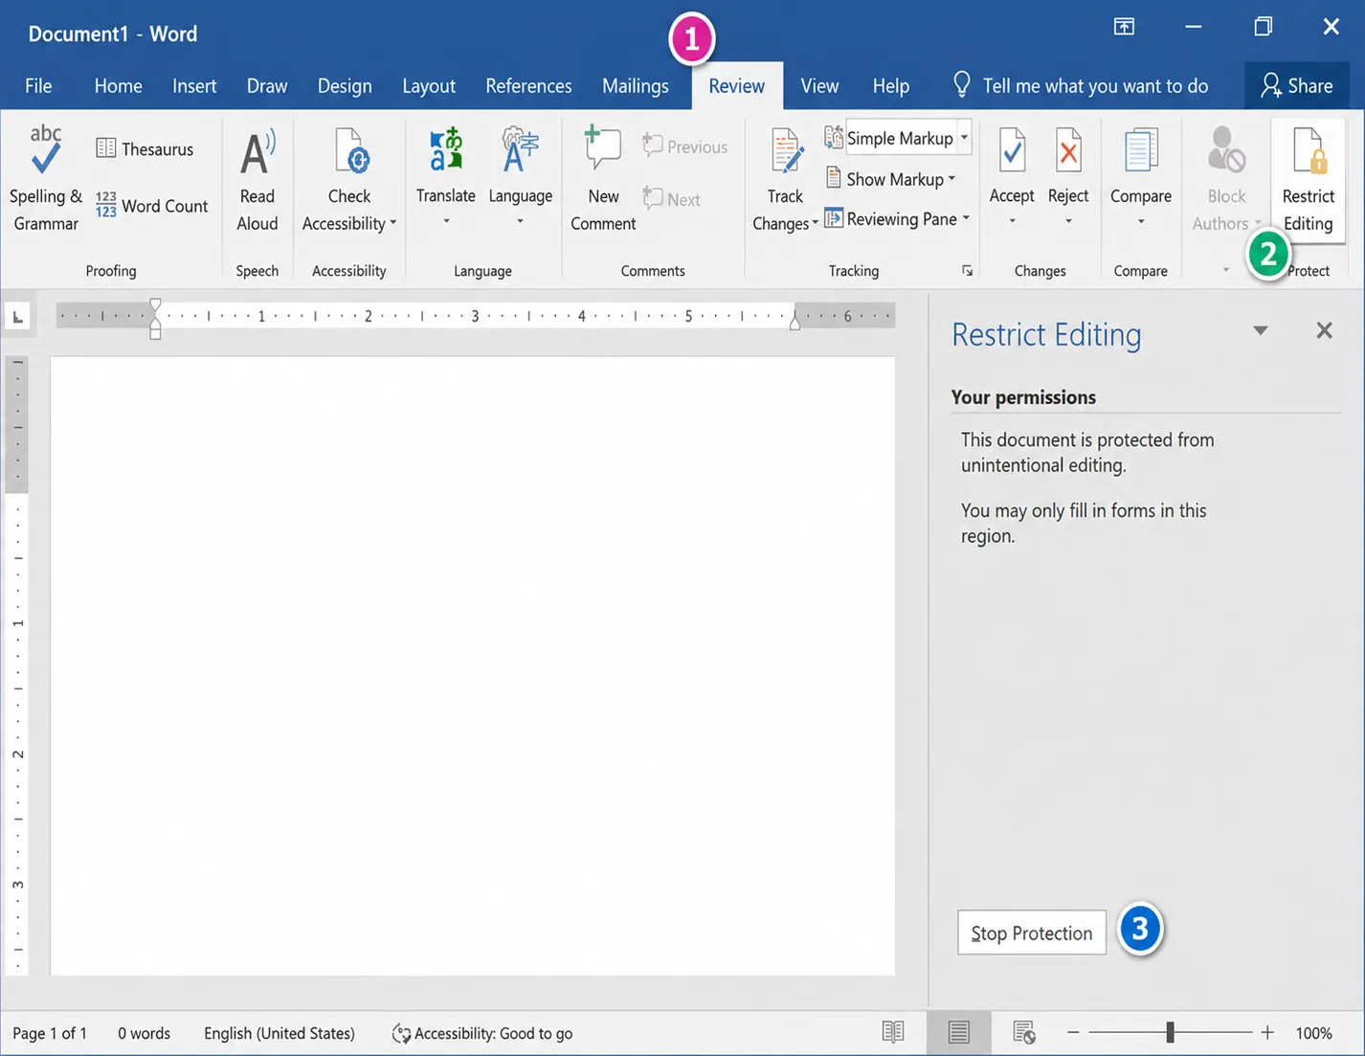The image size is (1365, 1056).
Task: Expand the Compare dropdown arrow
Action: pyautogui.click(x=1140, y=221)
